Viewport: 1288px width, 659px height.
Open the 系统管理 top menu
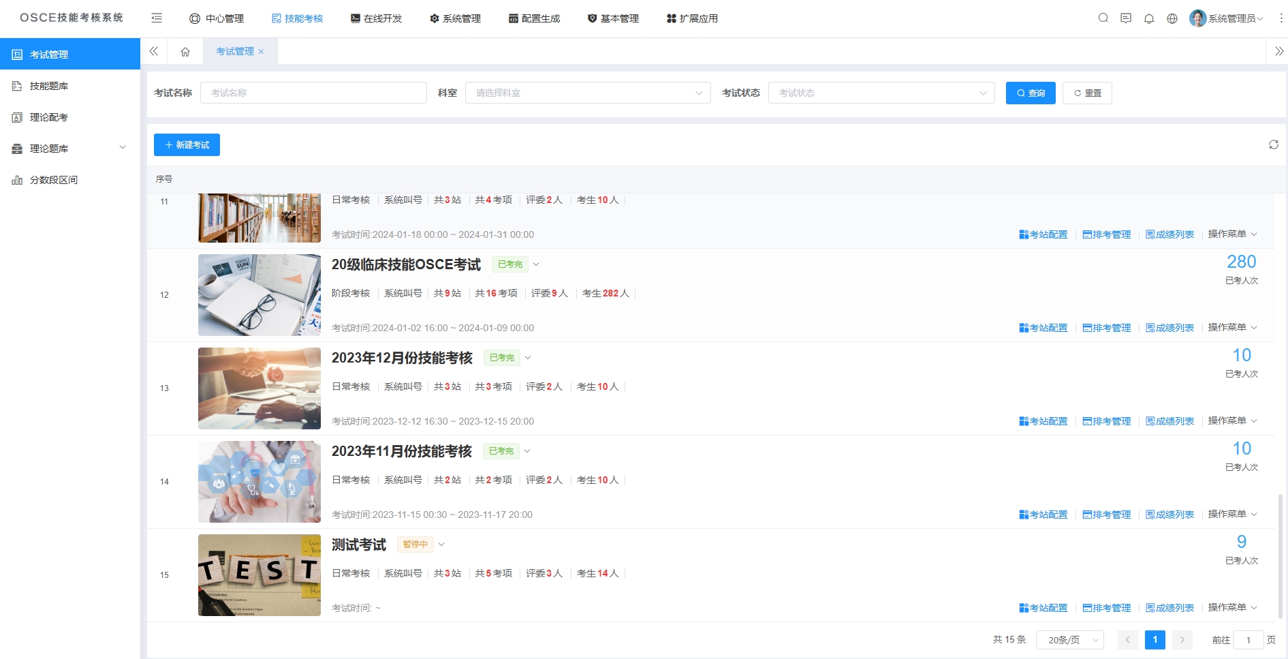[x=455, y=18]
